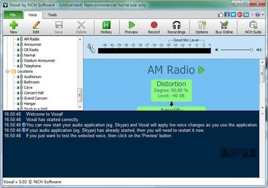Viewport: 268px width, 188px height.
Task: Open Recordings headphones icon
Action: pyautogui.click(x=176, y=27)
